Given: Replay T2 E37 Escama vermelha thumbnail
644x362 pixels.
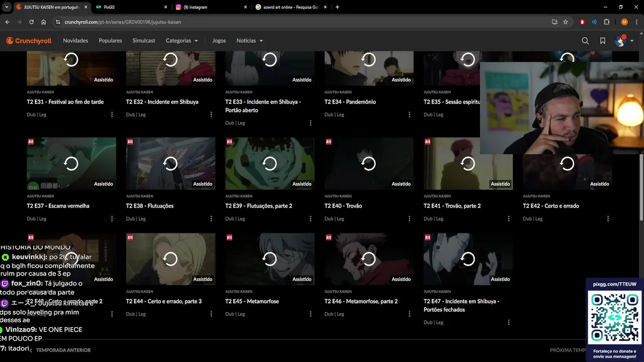Looking at the screenshot, I should coord(71,163).
